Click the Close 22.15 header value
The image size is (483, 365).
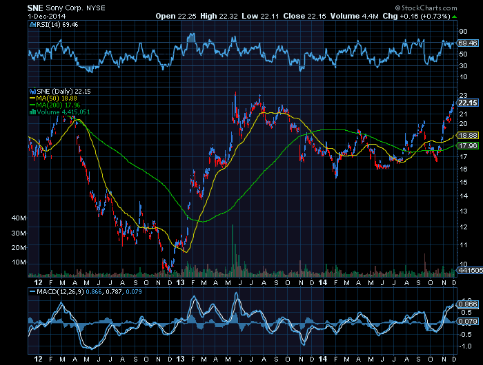tap(304, 16)
